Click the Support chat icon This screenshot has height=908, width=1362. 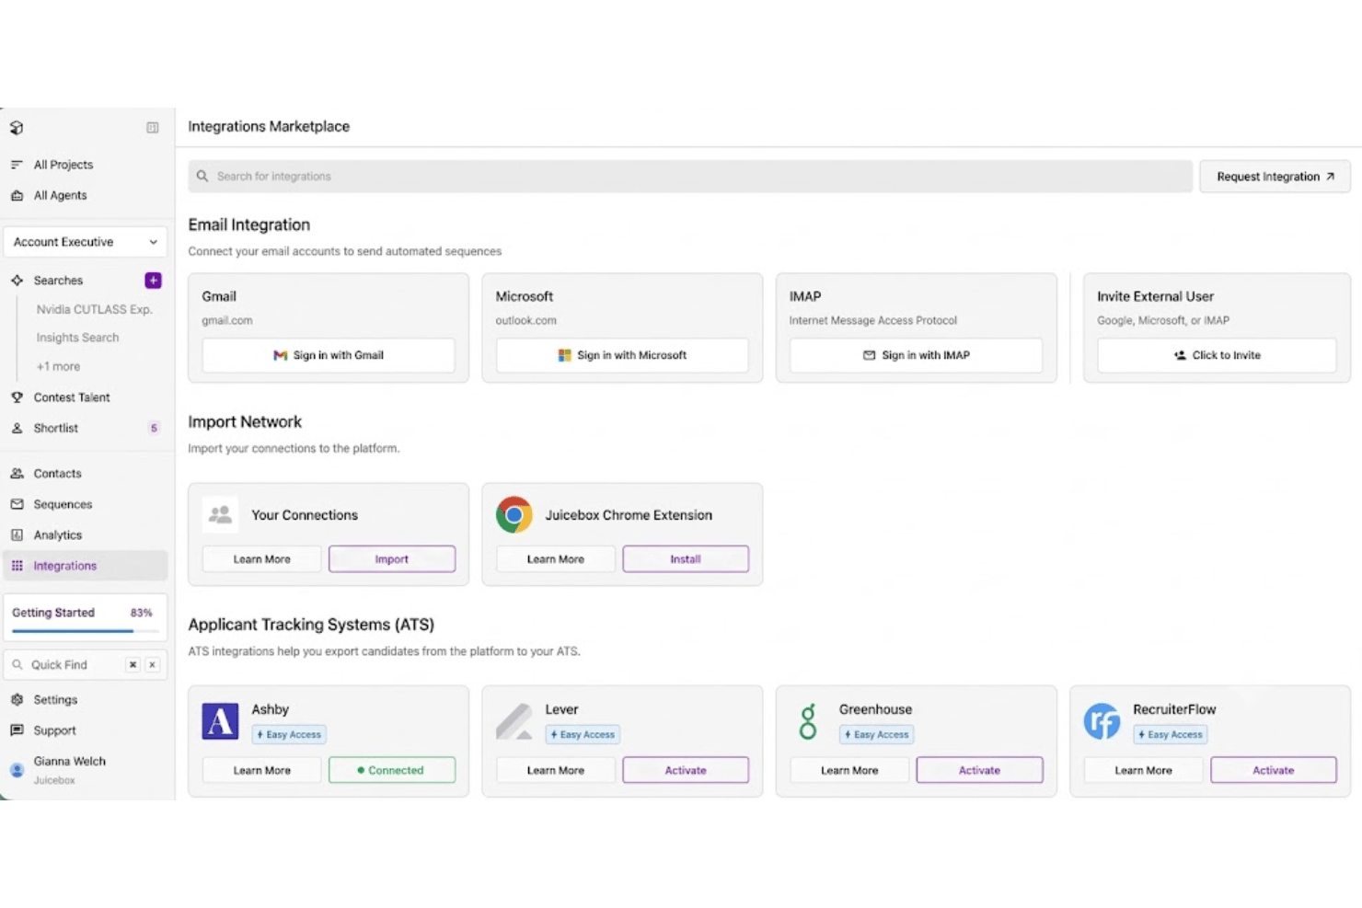pyautogui.click(x=17, y=730)
